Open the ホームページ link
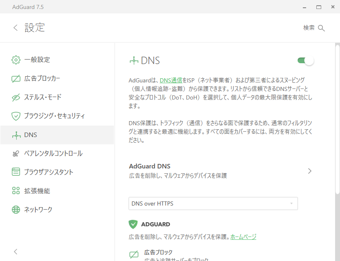 [243, 237]
